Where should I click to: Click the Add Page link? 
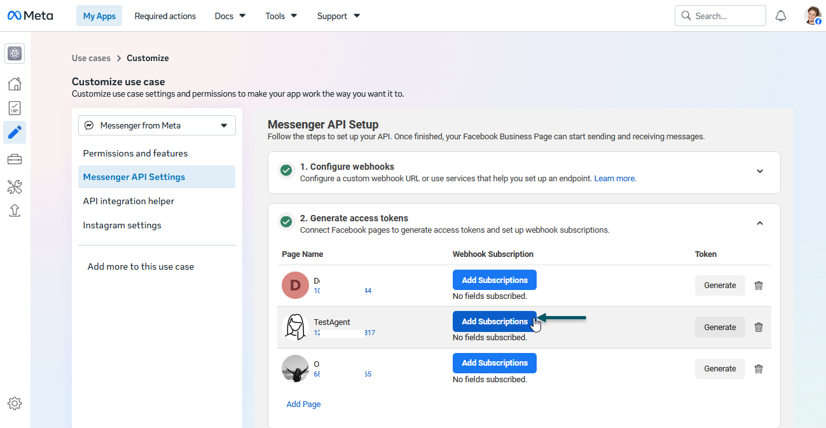[x=303, y=404]
